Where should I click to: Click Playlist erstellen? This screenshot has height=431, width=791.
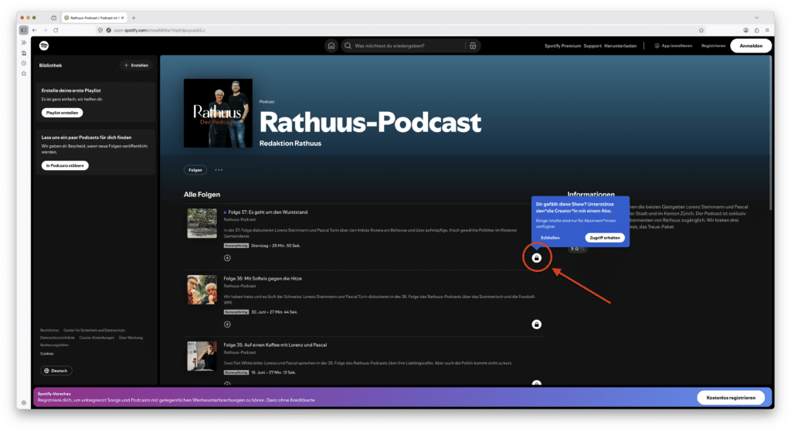pyautogui.click(x=62, y=113)
